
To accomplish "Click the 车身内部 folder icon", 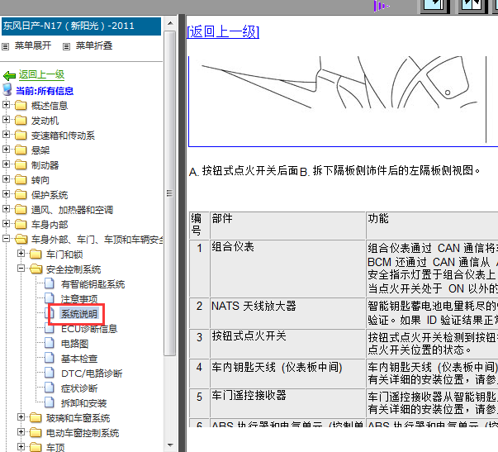I will [x=21, y=224].
